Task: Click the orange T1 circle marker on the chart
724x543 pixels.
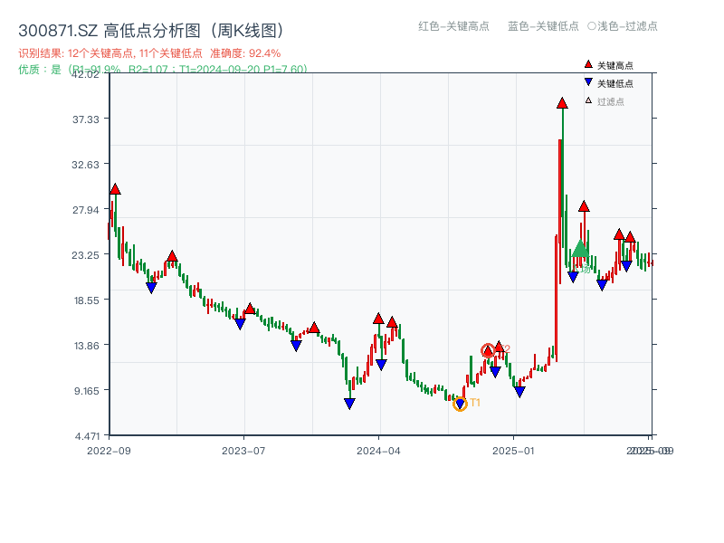Action: (x=461, y=405)
